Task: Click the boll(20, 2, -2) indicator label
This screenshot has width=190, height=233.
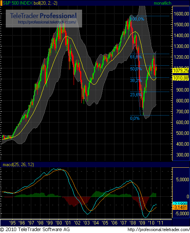Action: pyautogui.click(x=45, y=3)
